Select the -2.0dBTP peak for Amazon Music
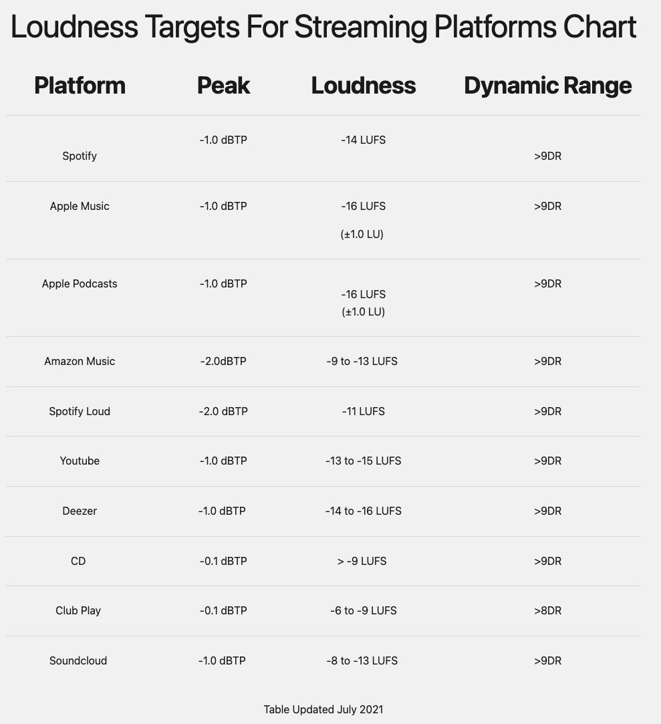This screenshot has width=661, height=724. (x=223, y=361)
